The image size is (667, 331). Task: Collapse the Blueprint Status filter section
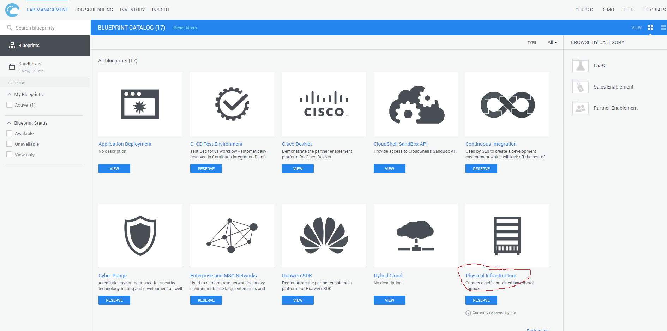(x=9, y=123)
